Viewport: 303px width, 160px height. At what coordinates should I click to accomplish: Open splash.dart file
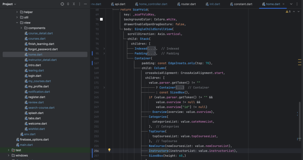[36, 113]
